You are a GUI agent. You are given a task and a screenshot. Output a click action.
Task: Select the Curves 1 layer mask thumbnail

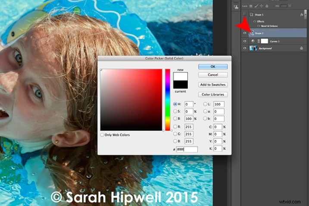point(265,41)
